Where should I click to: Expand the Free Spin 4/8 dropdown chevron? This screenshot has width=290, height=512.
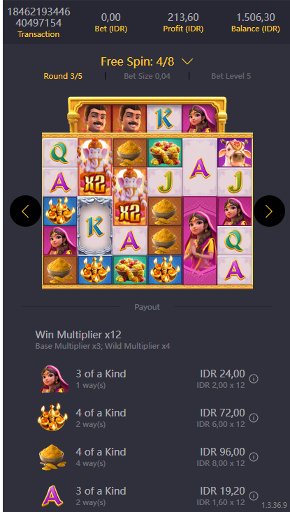pos(188,61)
